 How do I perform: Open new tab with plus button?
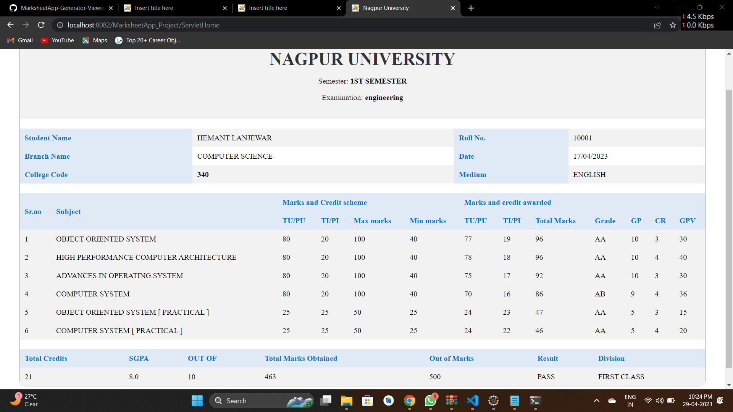471,8
